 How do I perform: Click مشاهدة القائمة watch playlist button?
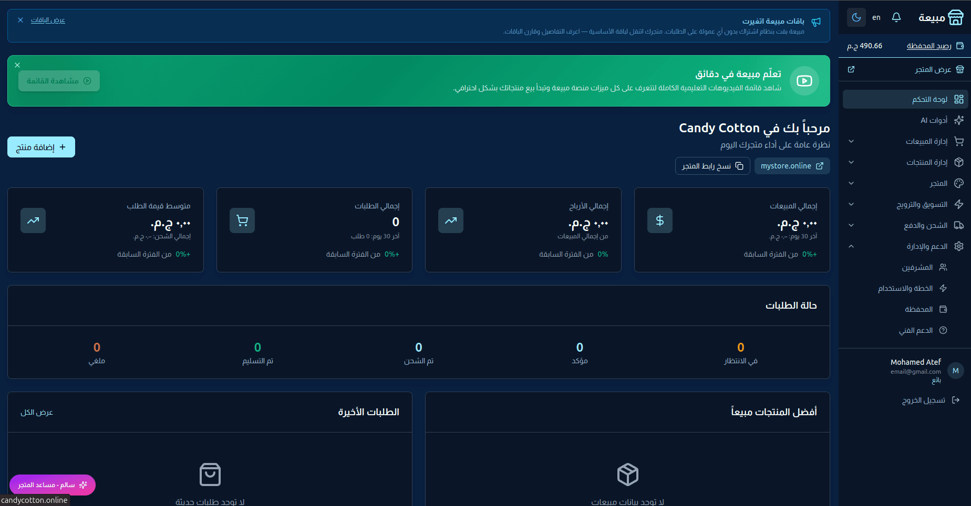click(59, 81)
